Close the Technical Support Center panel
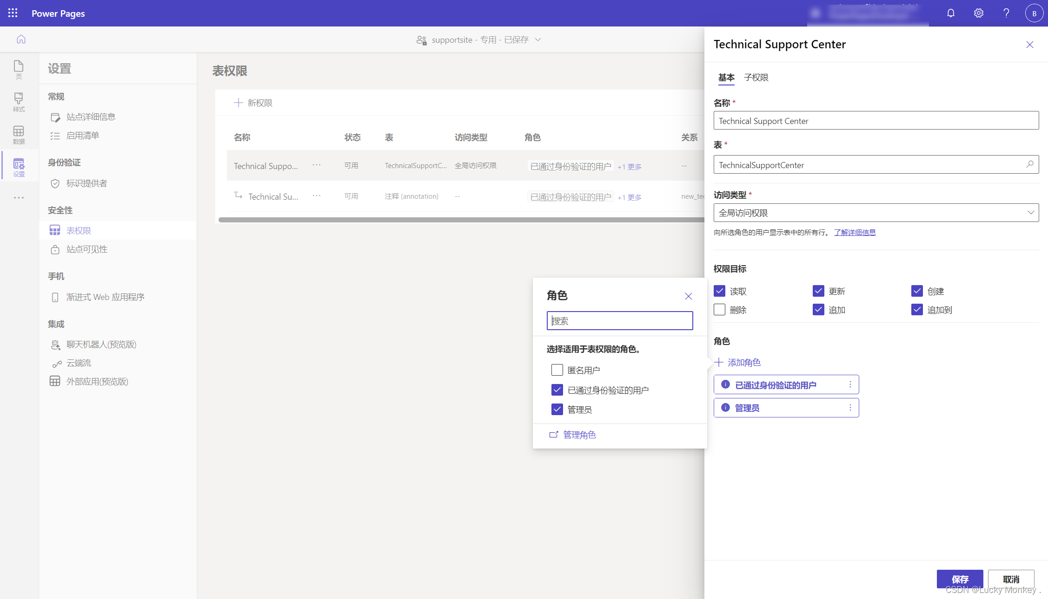1048x599 pixels. [1029, 45]
